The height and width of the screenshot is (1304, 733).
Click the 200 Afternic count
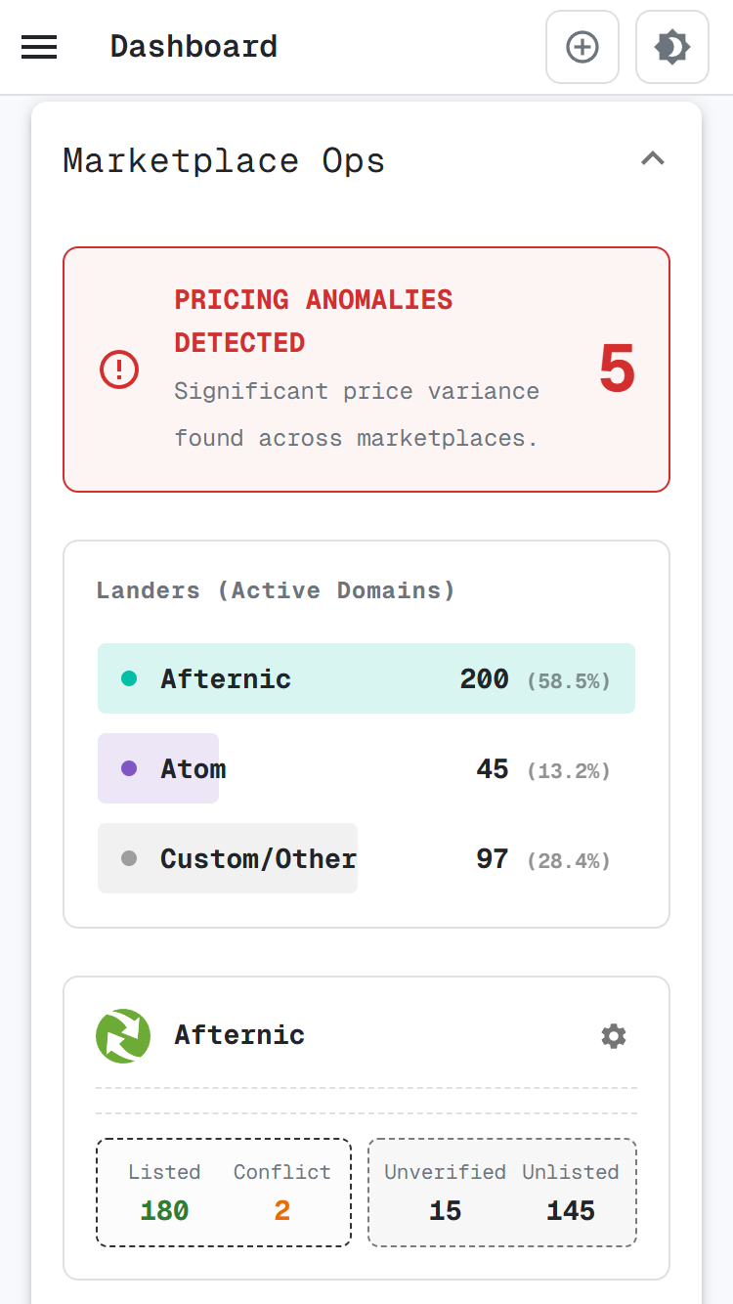coord(485,678)
